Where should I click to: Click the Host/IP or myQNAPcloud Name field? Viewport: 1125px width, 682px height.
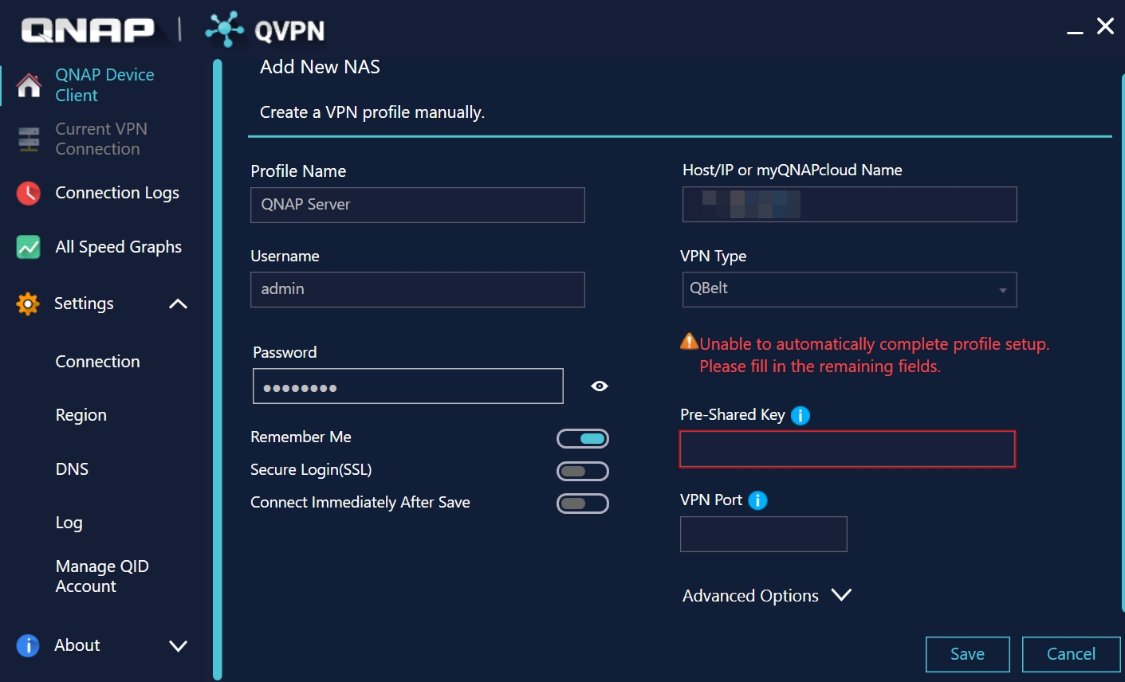[x=850, y=204]
